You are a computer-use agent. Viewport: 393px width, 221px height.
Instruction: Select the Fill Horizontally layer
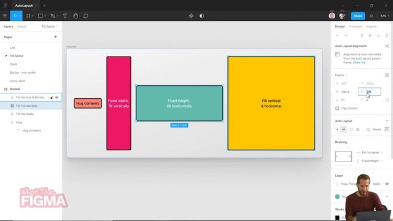(31, 106)
